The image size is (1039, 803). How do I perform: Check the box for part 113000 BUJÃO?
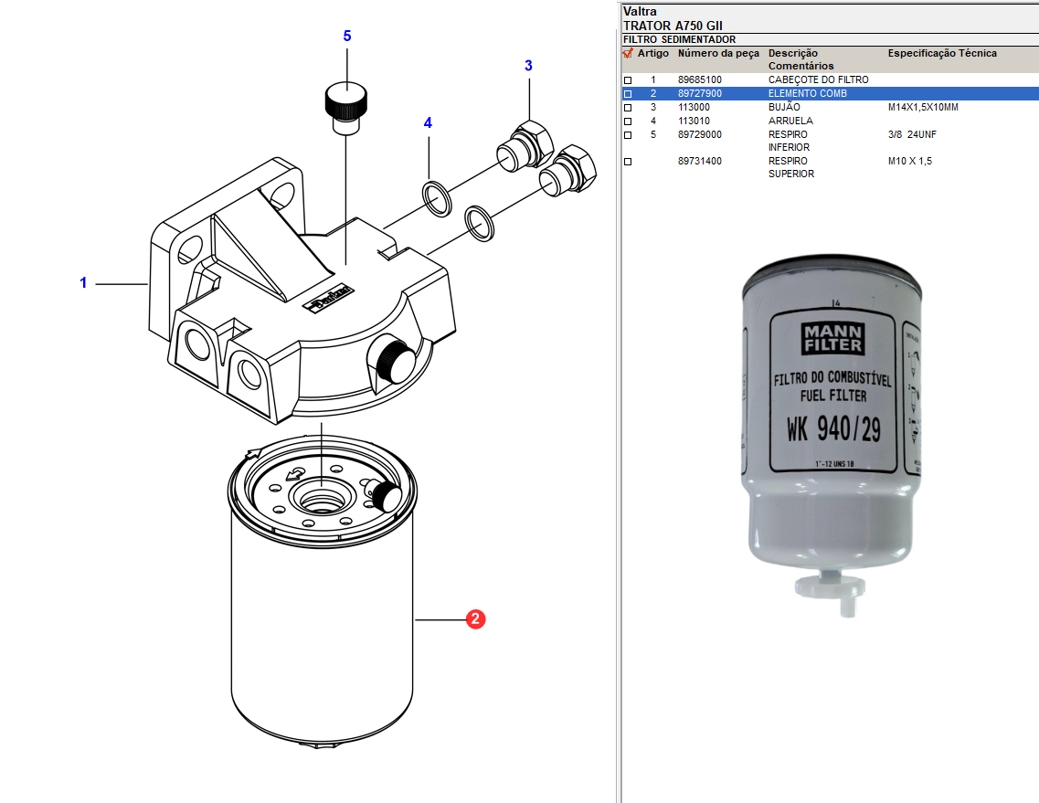click(x=628, y=108)
